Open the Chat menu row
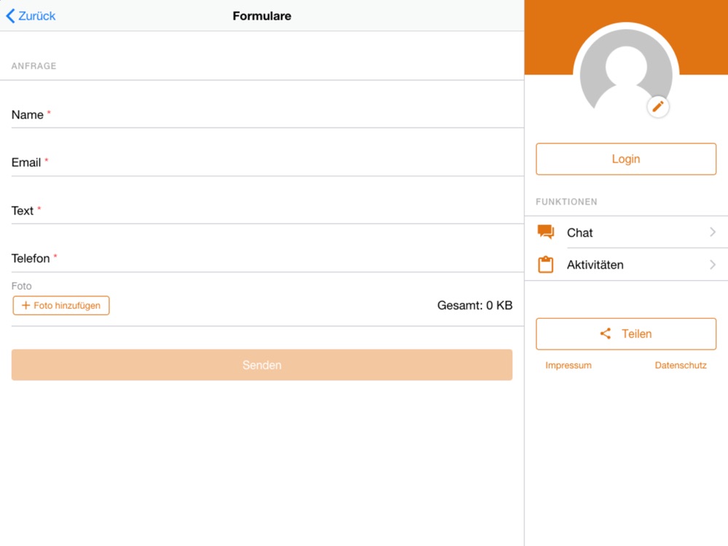 pyautogui.click(x=626, y=232)
